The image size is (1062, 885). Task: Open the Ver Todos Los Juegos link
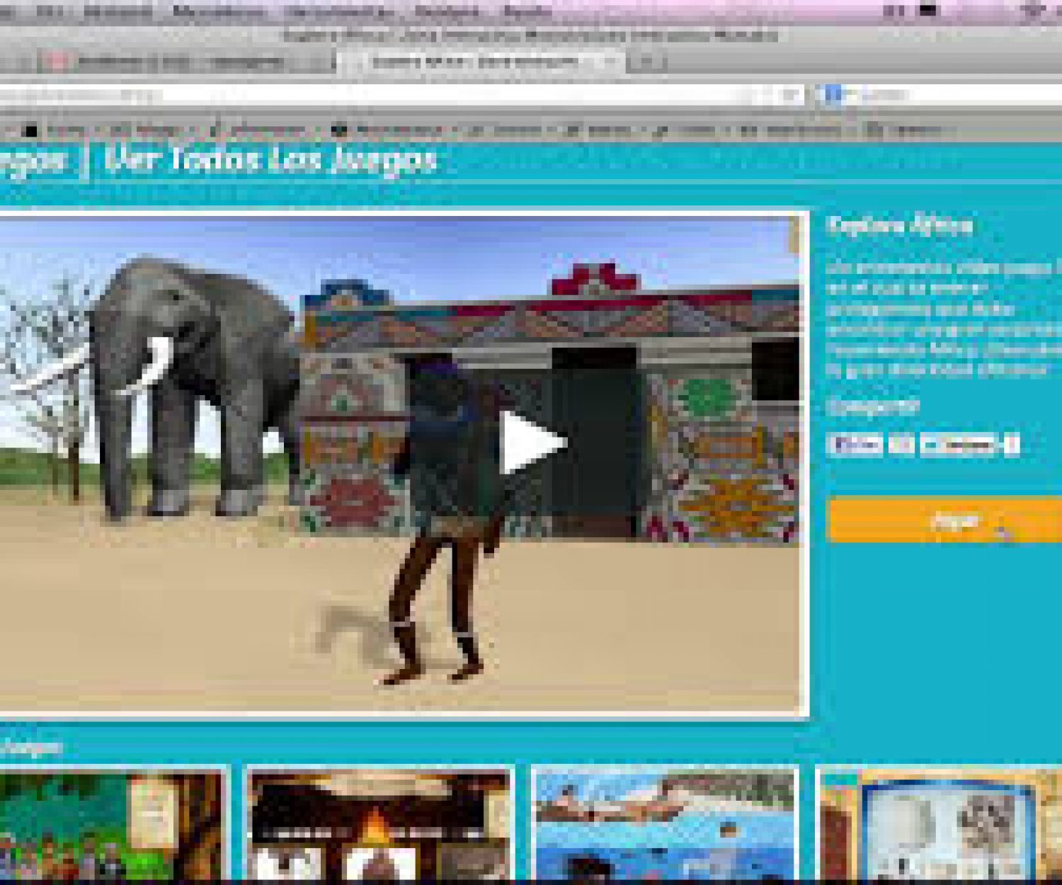pyautogui.click(x=270, y=160)
